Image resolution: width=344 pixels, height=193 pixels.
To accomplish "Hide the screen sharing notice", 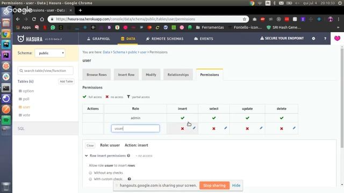I will pos(236,185).
